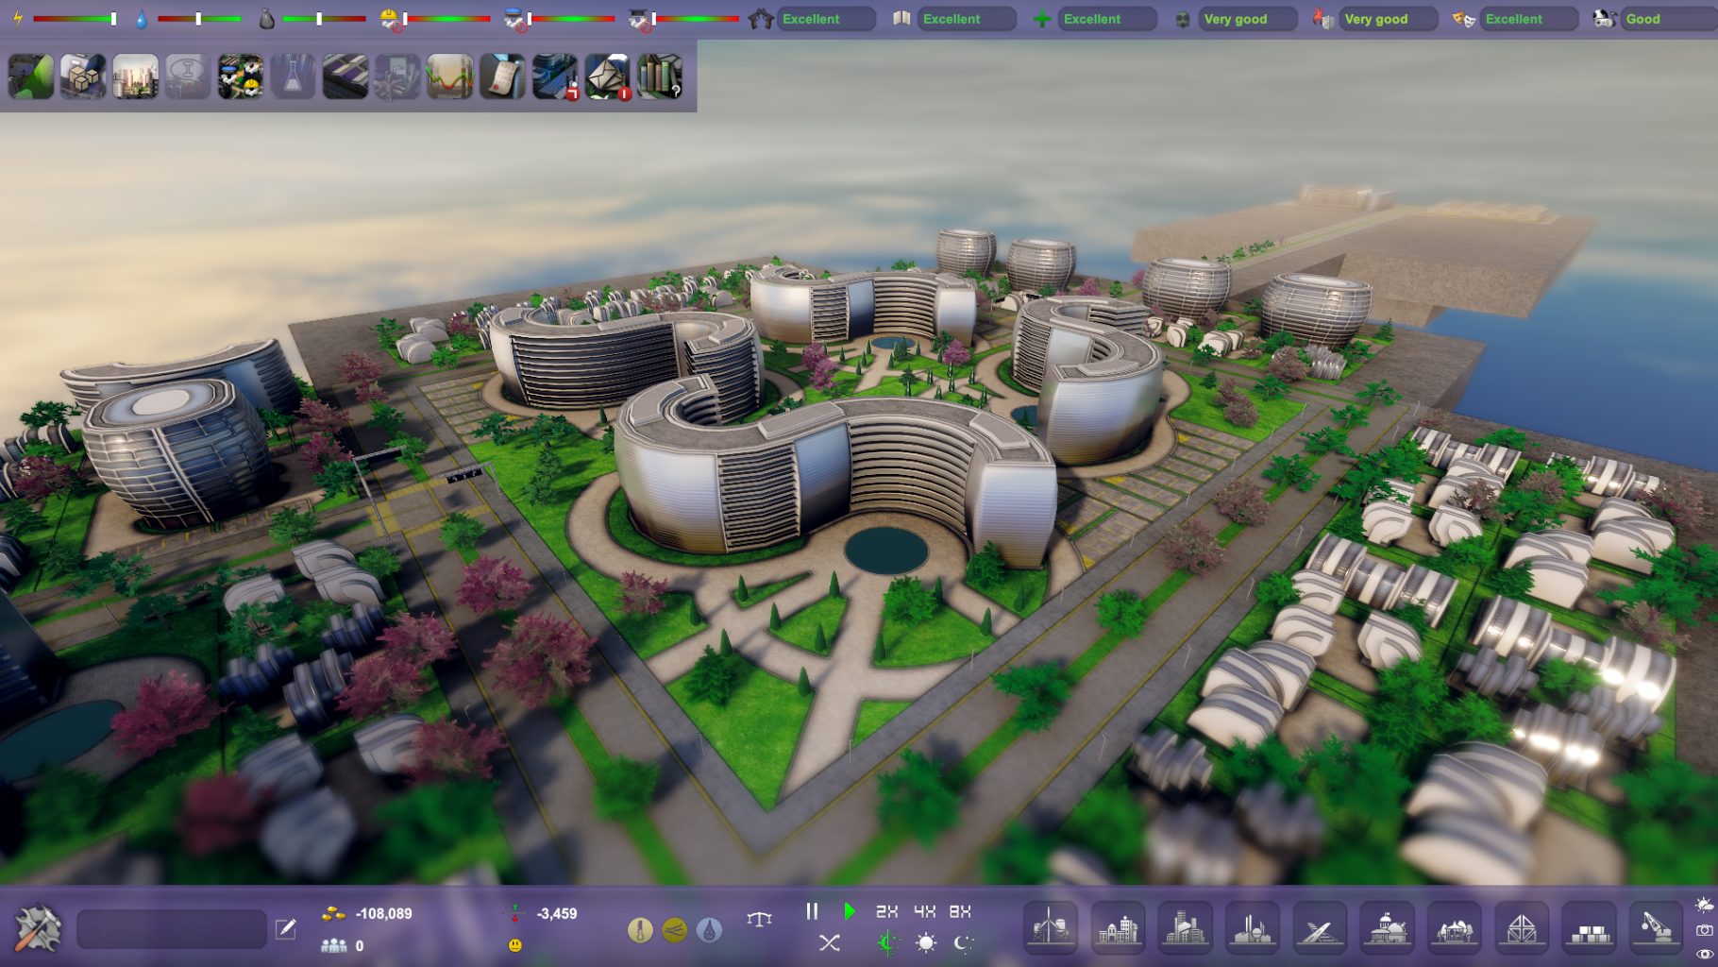Open utilities wind turbine build menu
Image resolution: width=1718 pixels, height=967 pixels.
[x=1051, y=927]
